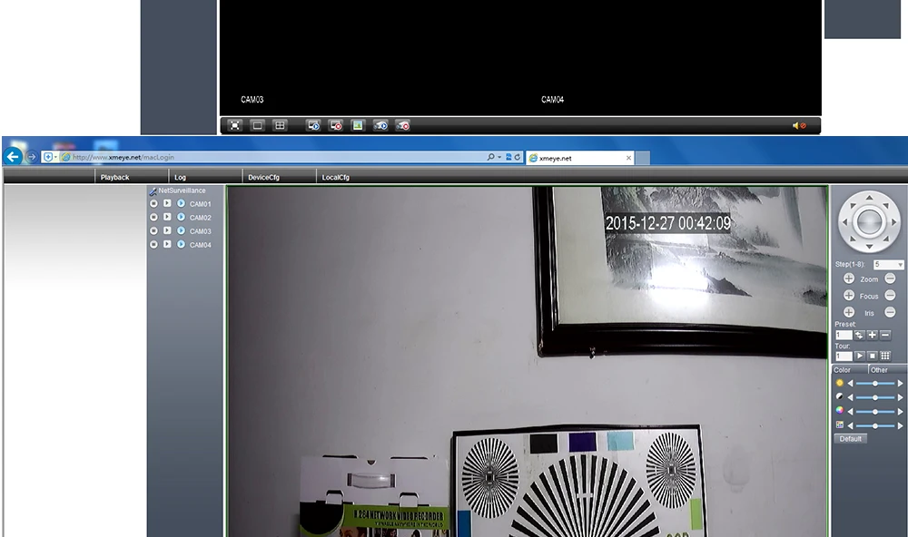Click the Focus plus button

[x=849, y=296]
